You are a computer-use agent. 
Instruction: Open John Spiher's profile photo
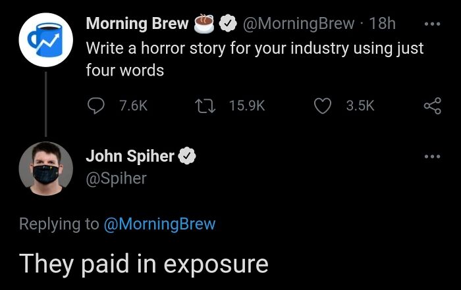[45, 167]
